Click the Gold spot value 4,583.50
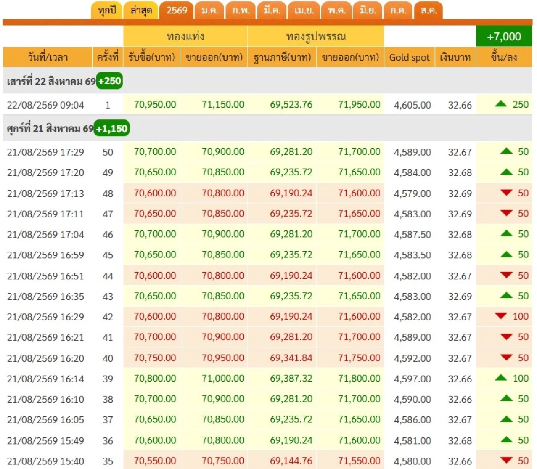 412,255
